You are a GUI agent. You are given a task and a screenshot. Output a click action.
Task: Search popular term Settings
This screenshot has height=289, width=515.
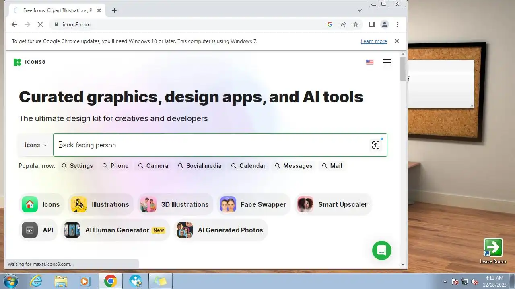pyautogui.click(x=77, y=166)
